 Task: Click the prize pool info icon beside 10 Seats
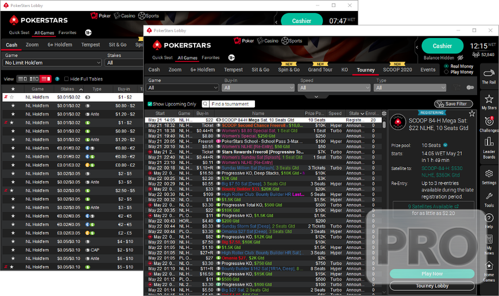point(446,145)
